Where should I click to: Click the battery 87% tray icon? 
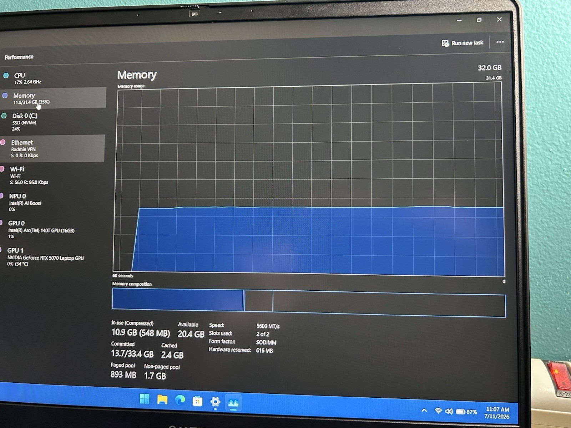[466, 412]
